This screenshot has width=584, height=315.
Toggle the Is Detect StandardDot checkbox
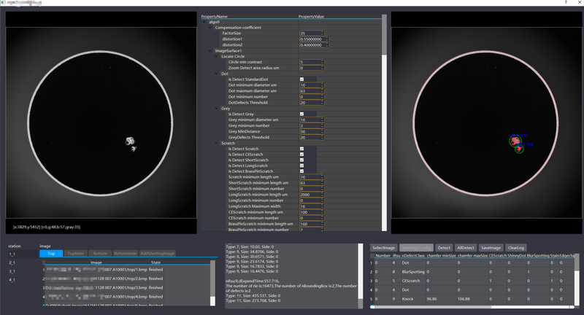[x=302, y=79]
